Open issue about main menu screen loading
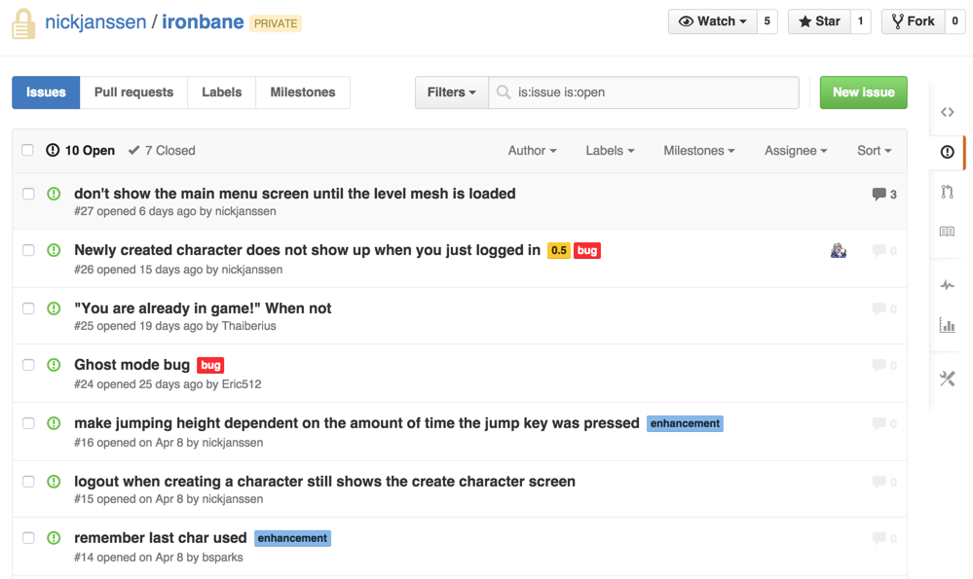This screenshot has height=579, width=973. click(295, 194)
